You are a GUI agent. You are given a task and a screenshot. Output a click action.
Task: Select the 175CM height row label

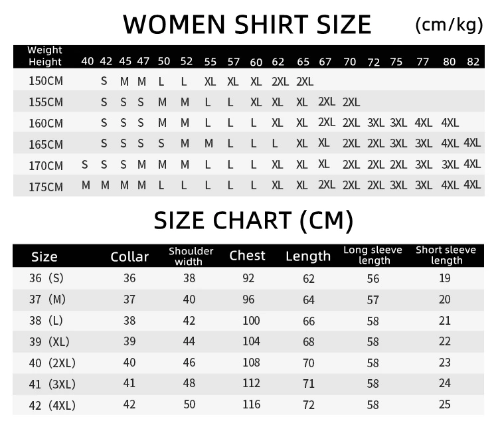(x=46, y=187)
